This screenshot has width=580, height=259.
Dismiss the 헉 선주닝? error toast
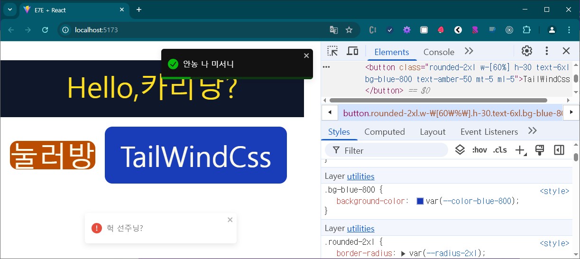(230, 220)
